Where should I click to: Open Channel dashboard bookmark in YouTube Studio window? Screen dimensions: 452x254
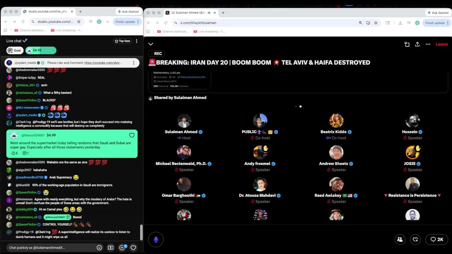[x=30, y=30]
